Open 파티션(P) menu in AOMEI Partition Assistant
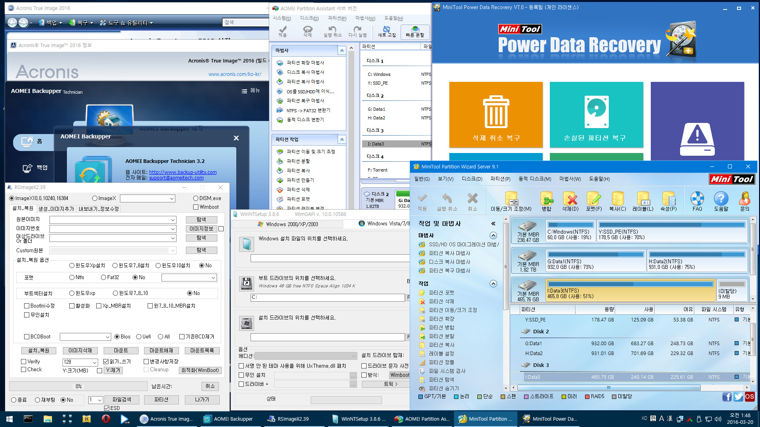This screenshot has width=760, height=427. pos(337,18)
